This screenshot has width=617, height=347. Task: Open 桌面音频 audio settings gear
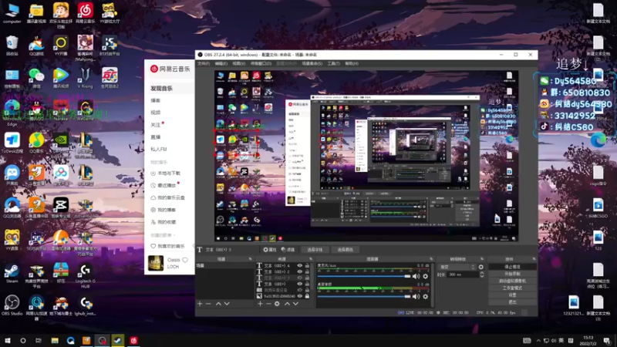[426, 296]
